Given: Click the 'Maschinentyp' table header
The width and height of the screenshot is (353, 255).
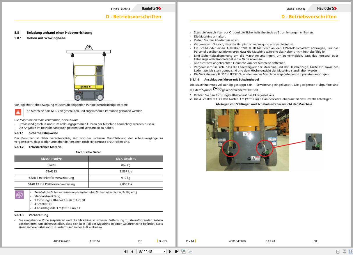Looking at the screenshot, I should (x=52, y=159).
